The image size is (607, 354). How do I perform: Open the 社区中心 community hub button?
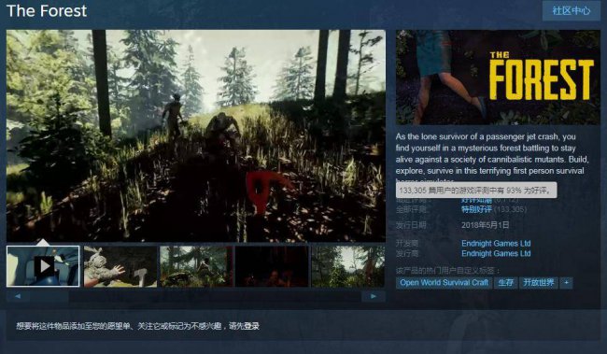pos(572,11)
